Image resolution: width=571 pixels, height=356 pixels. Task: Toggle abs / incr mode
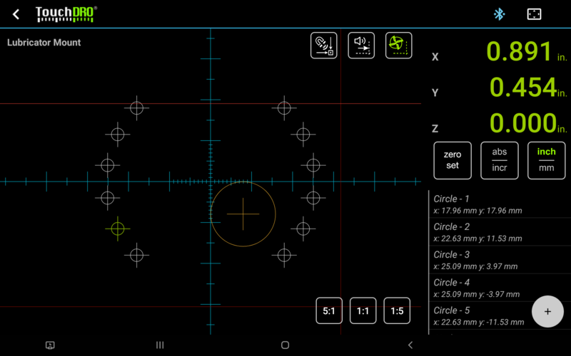(x=499, y=160)
